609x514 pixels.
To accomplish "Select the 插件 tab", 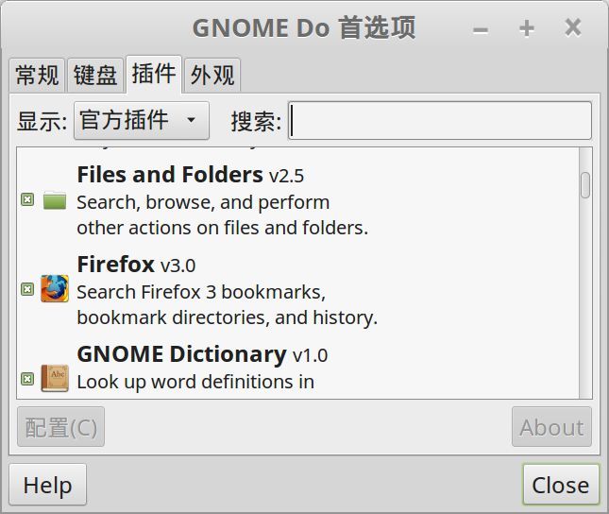I will coord(154,73).
